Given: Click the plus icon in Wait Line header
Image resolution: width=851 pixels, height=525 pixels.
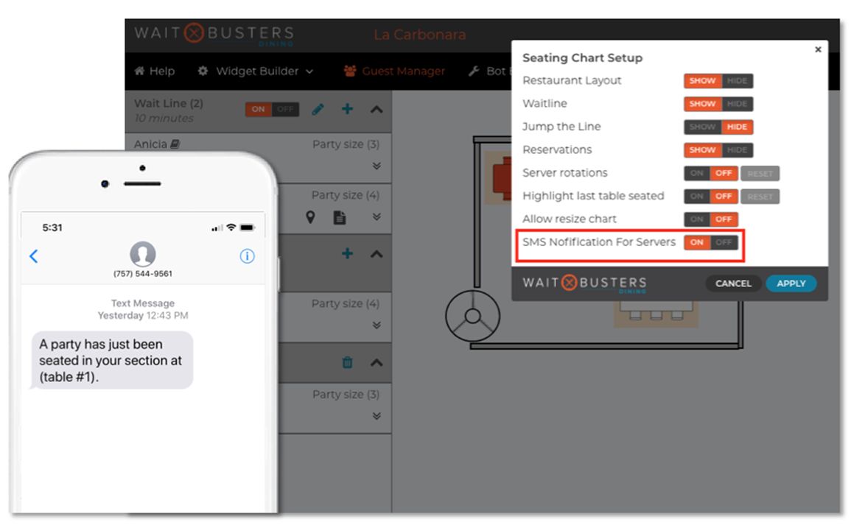Looking at the screenshot, I should click(x=347, y=109).
